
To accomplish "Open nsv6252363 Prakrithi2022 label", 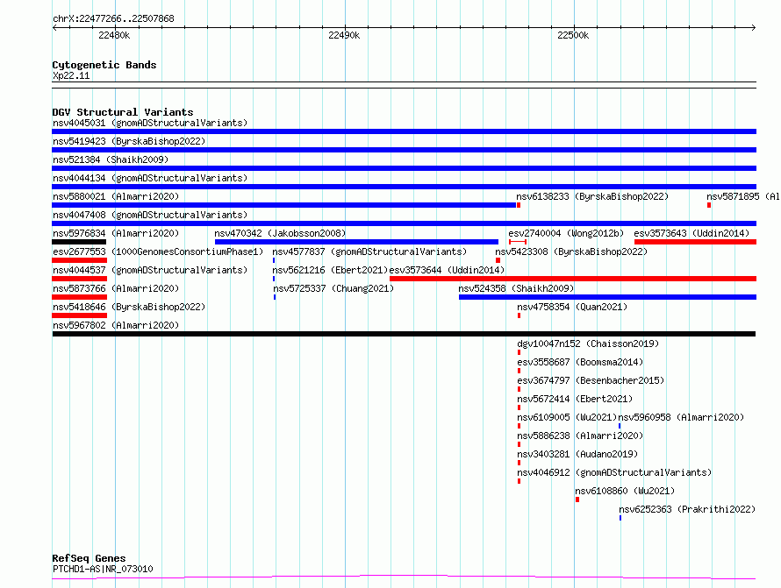I will 687,509.
